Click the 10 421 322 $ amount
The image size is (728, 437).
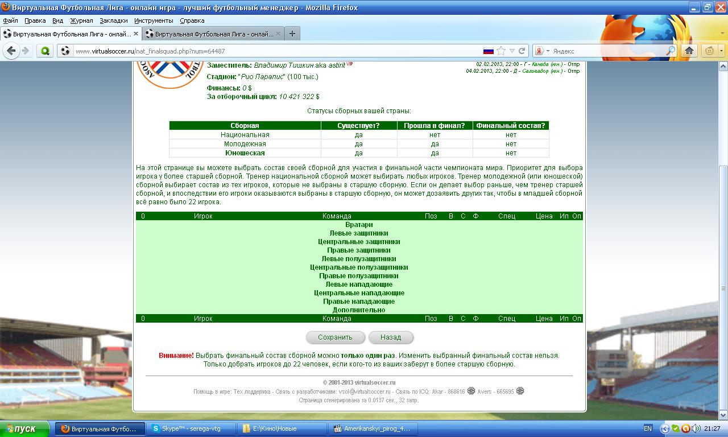click(x=299, y=97)
